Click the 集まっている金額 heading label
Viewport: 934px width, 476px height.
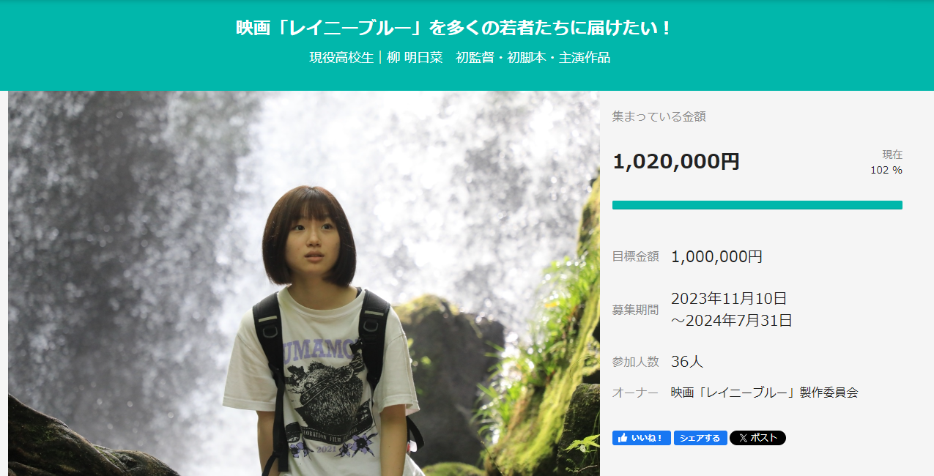(x=659, y=116)
